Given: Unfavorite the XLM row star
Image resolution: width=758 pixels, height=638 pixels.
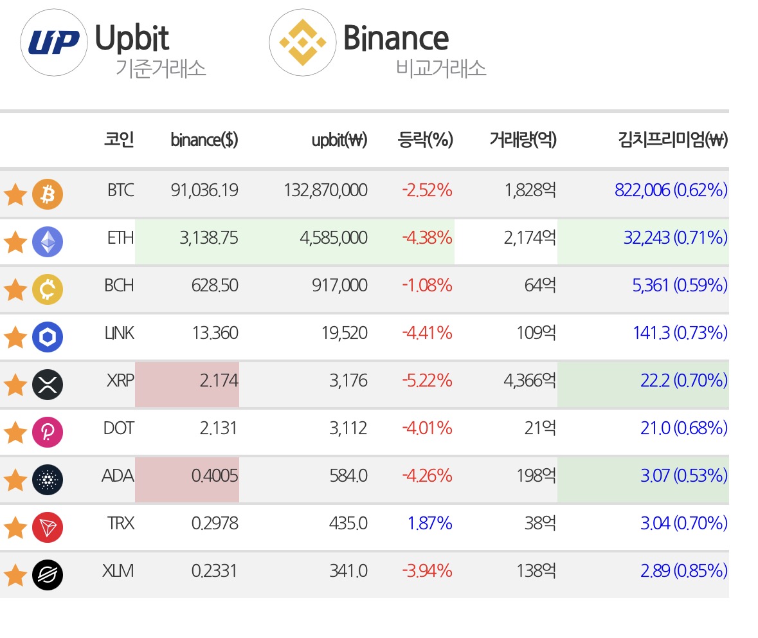Looking at the screenshot, I should click(15, 575).
